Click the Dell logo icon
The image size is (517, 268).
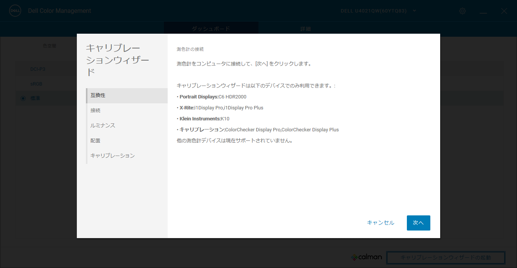point(15,11)
